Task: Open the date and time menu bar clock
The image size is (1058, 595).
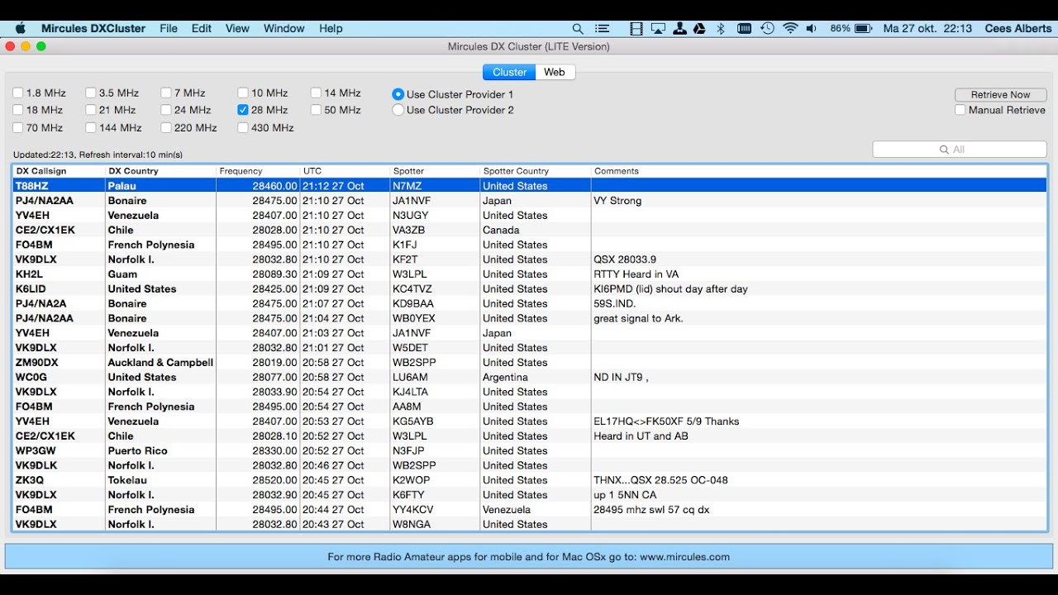Action: tap(927, 28)
